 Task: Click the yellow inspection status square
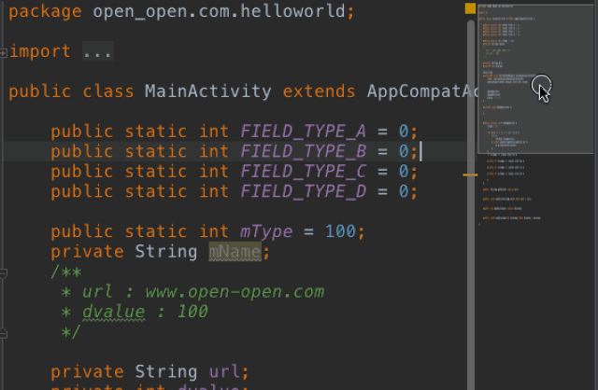click(x=470, y=8)
